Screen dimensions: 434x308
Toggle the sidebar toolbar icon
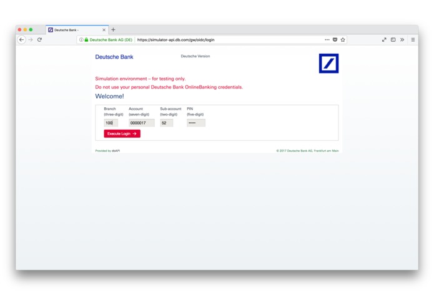(393, 40)
